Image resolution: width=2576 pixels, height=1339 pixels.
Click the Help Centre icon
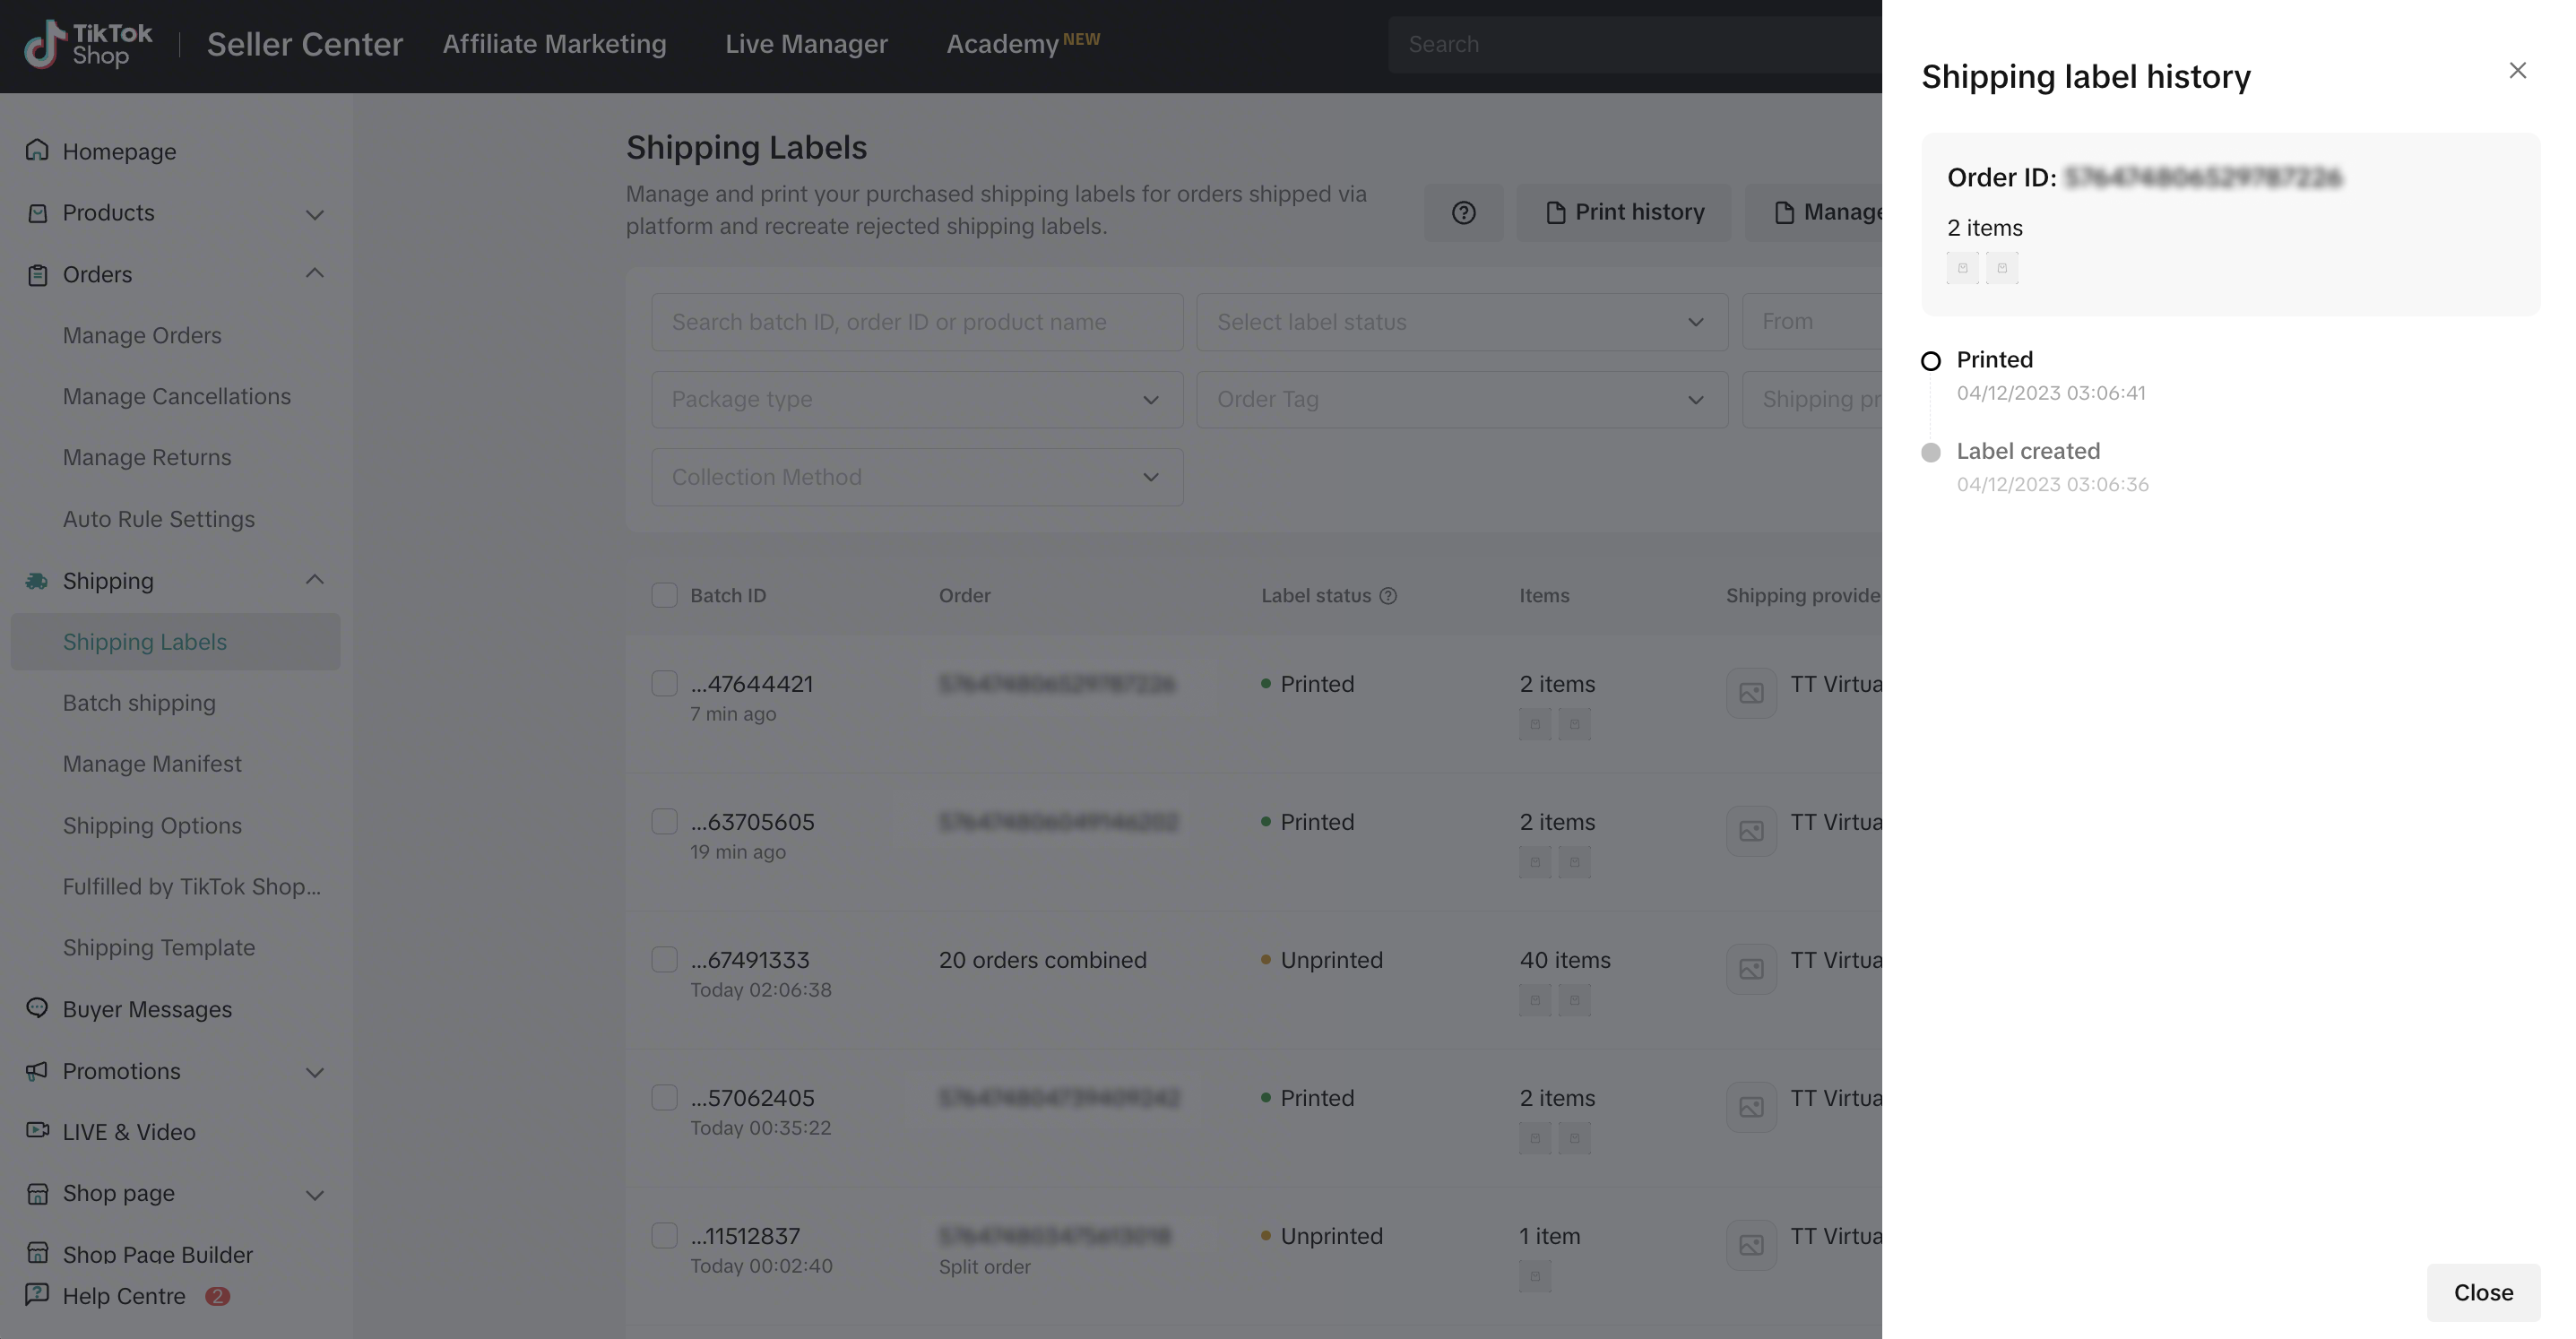pos(37,1295)
